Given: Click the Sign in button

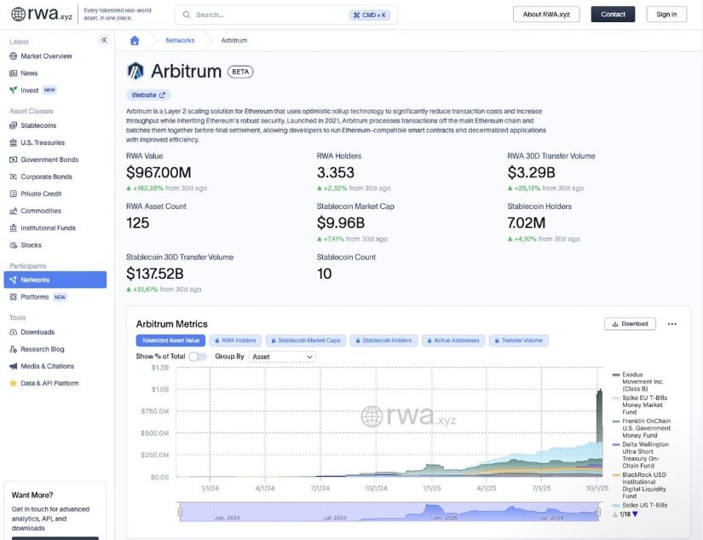Looking at the screenshot, I should (666, 15).
